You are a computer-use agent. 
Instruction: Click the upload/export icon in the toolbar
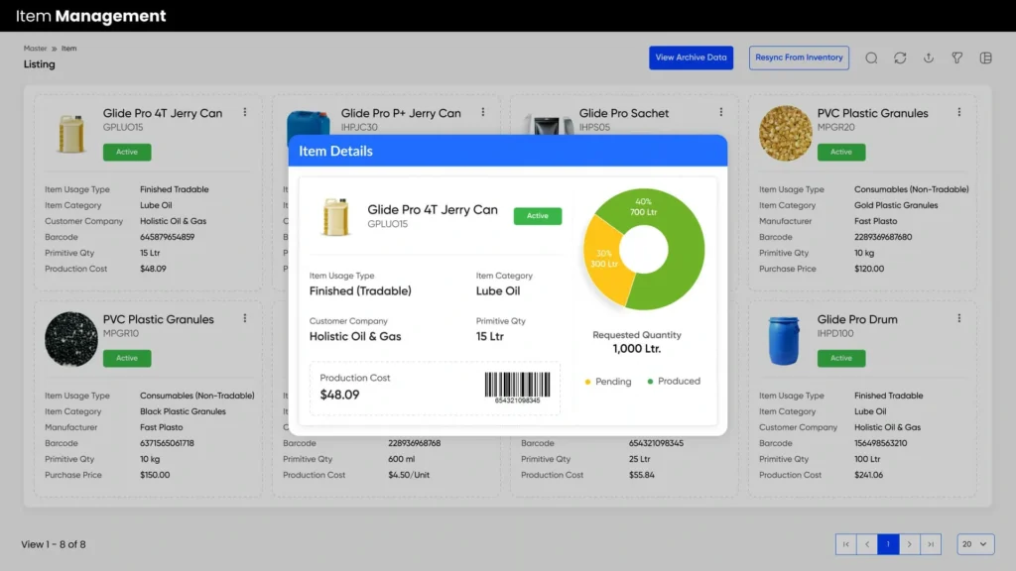click(929, 57)
